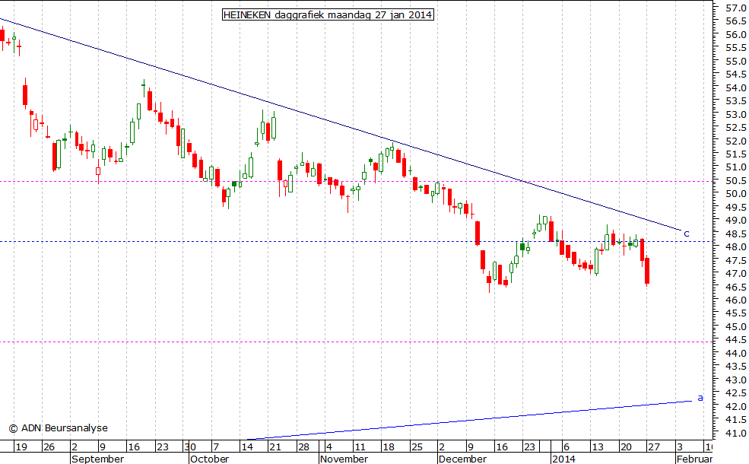Select the 50.0 price axis label
Screen dimensions: 749x464
coord(736,193)
